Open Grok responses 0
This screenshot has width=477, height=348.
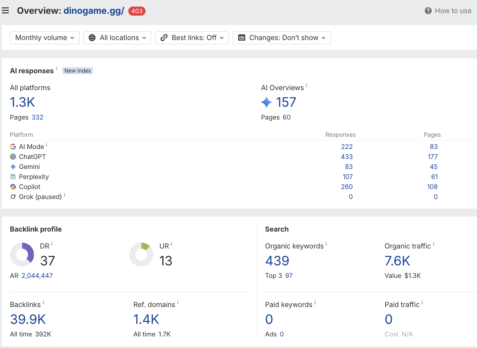point(351,197)
